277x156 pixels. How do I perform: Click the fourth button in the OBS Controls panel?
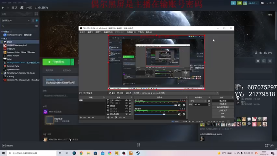[x=223, y=110]
